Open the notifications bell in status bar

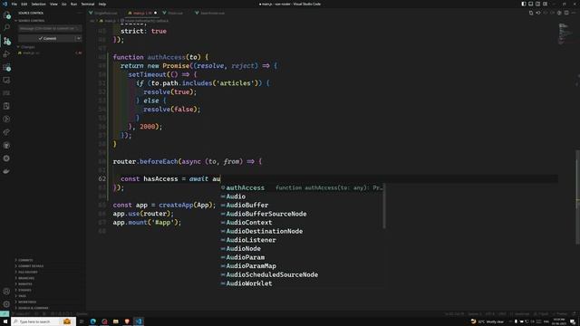coord(574,314)
